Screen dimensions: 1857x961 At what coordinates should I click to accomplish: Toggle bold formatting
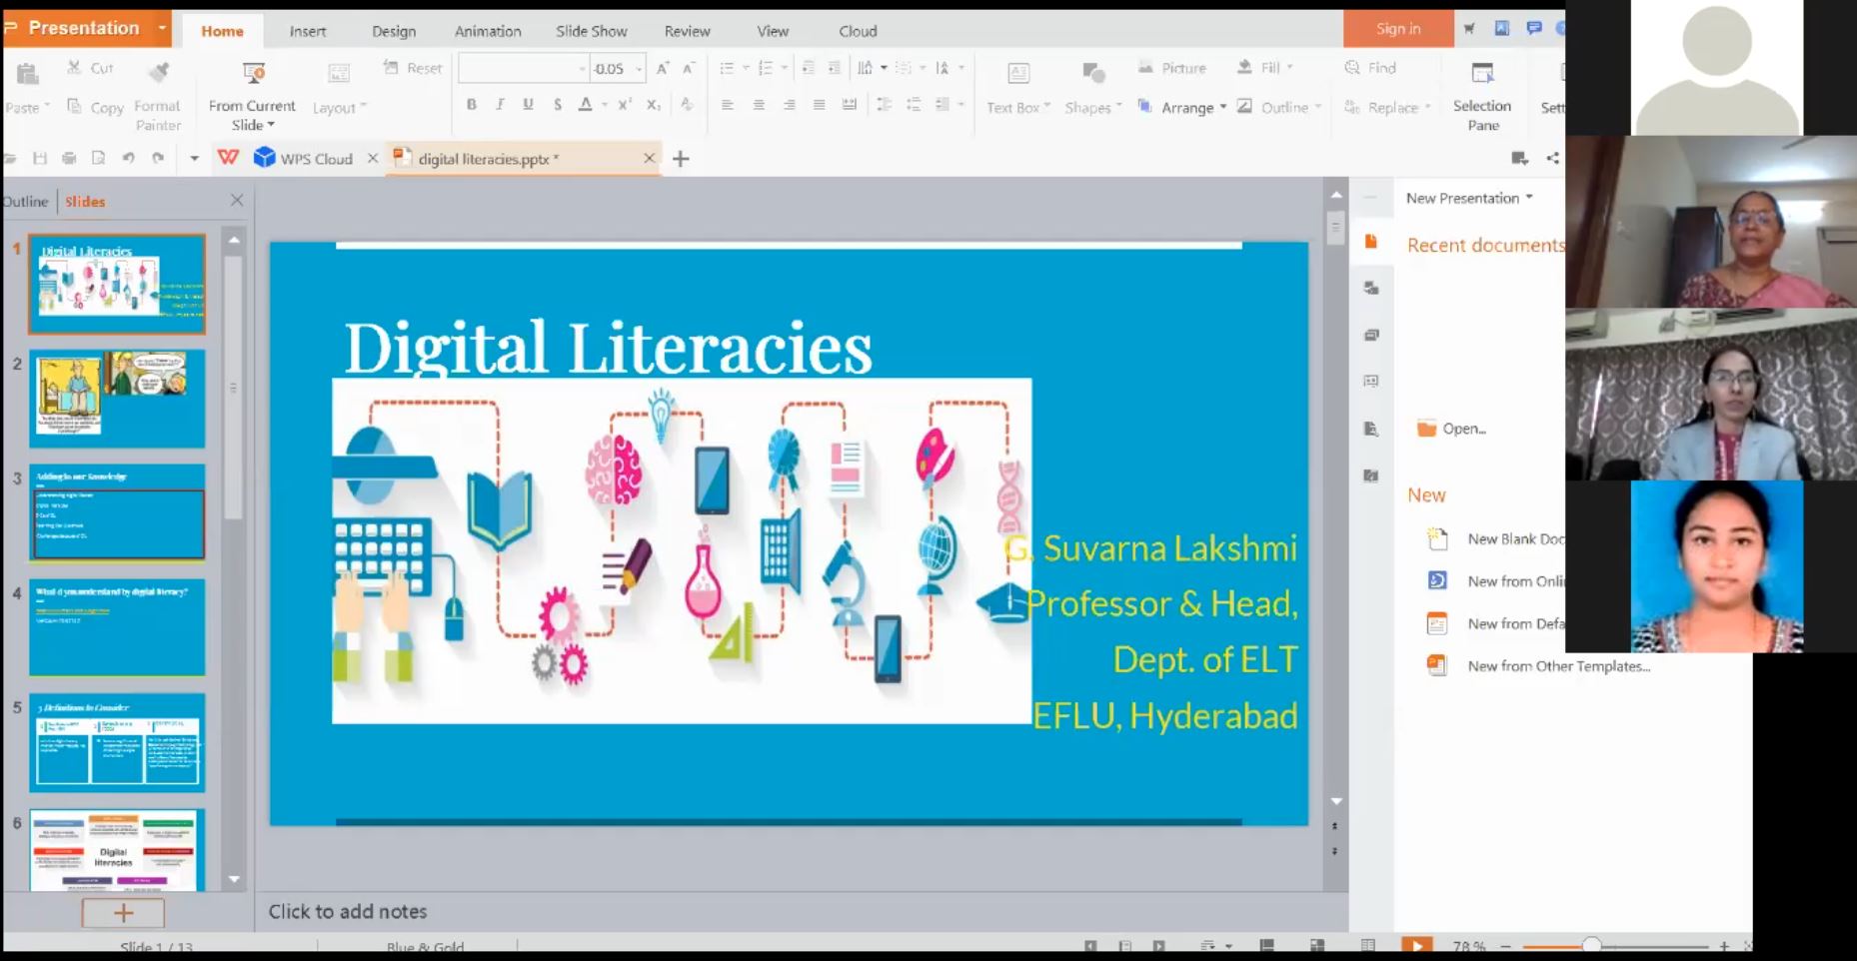click(x=471, y=105)
